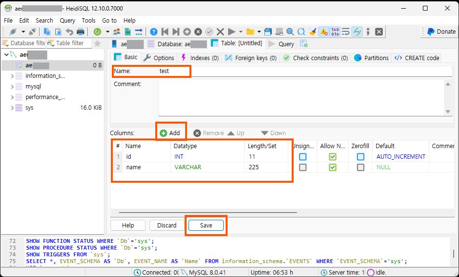Click the Save floppy disk icon
459x277 pixels.
pyautogui.click(x=268, y=32)
